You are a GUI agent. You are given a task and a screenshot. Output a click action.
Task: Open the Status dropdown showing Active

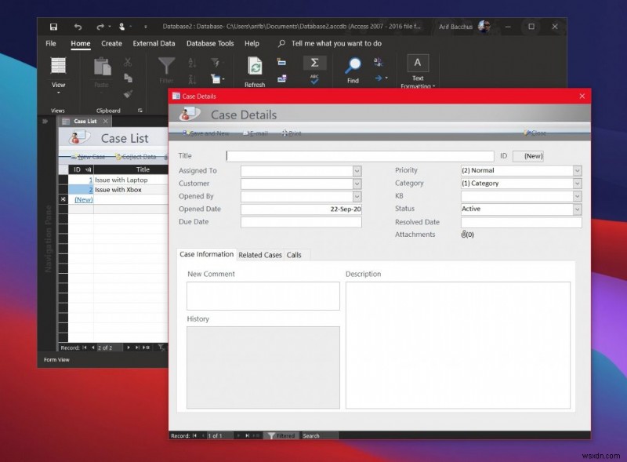[x=577, y=209]
